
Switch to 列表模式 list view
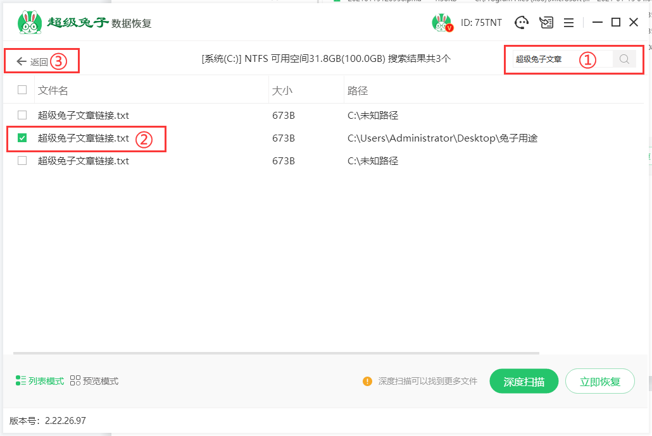pyautogui.click(x=40, y=381)
